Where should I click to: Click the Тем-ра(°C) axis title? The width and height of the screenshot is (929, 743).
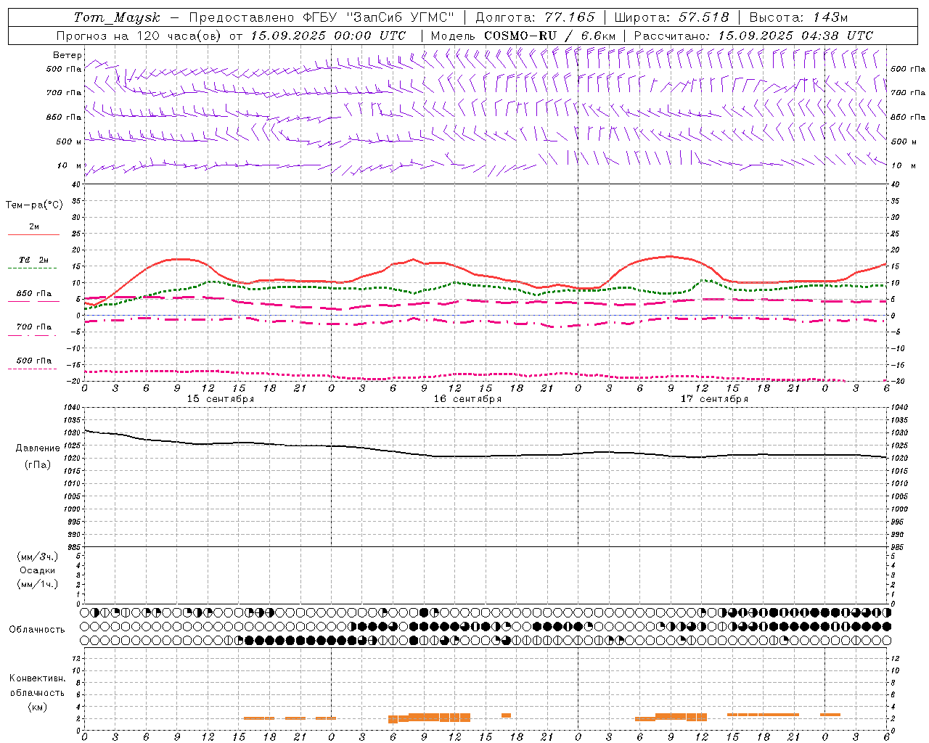pos(34,205)
